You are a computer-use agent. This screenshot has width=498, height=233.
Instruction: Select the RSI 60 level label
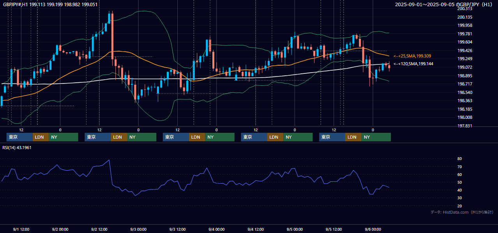(460, 174)
